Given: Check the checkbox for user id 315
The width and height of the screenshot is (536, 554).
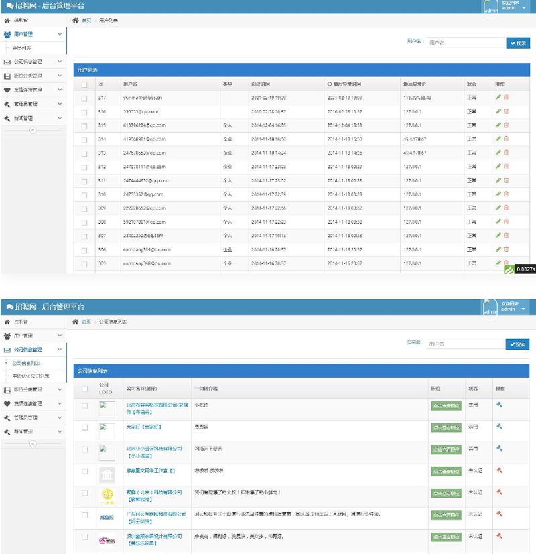Looking at the screenshot, I should 84,125.
